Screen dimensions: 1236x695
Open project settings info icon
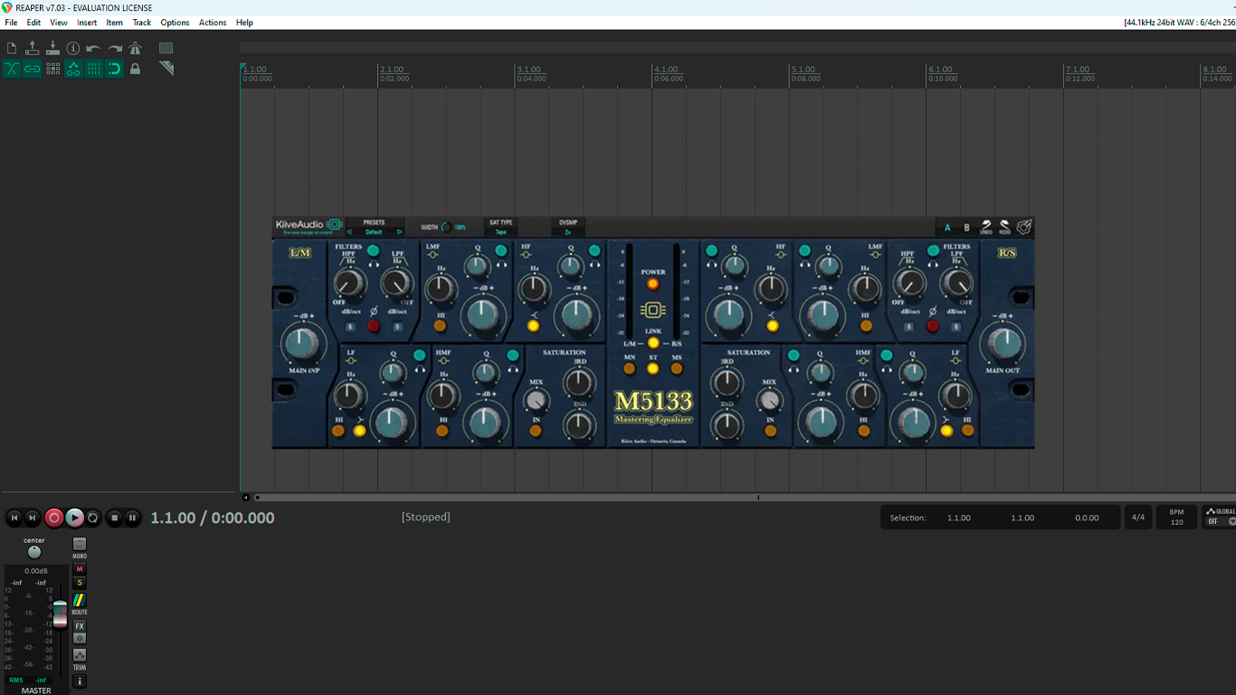point(73,48)
